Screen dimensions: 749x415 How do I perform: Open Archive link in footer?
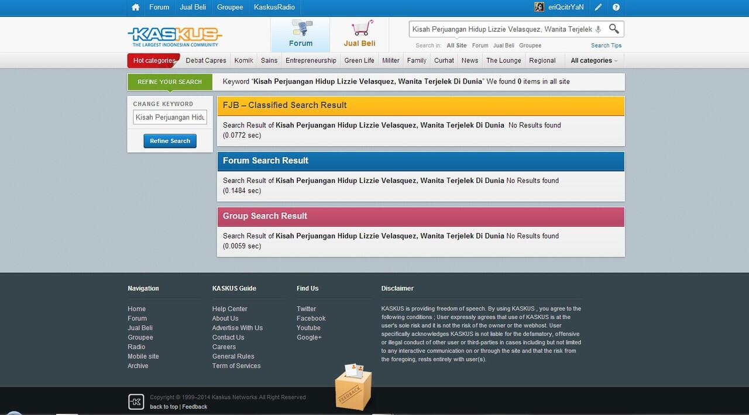click(138, 366)
